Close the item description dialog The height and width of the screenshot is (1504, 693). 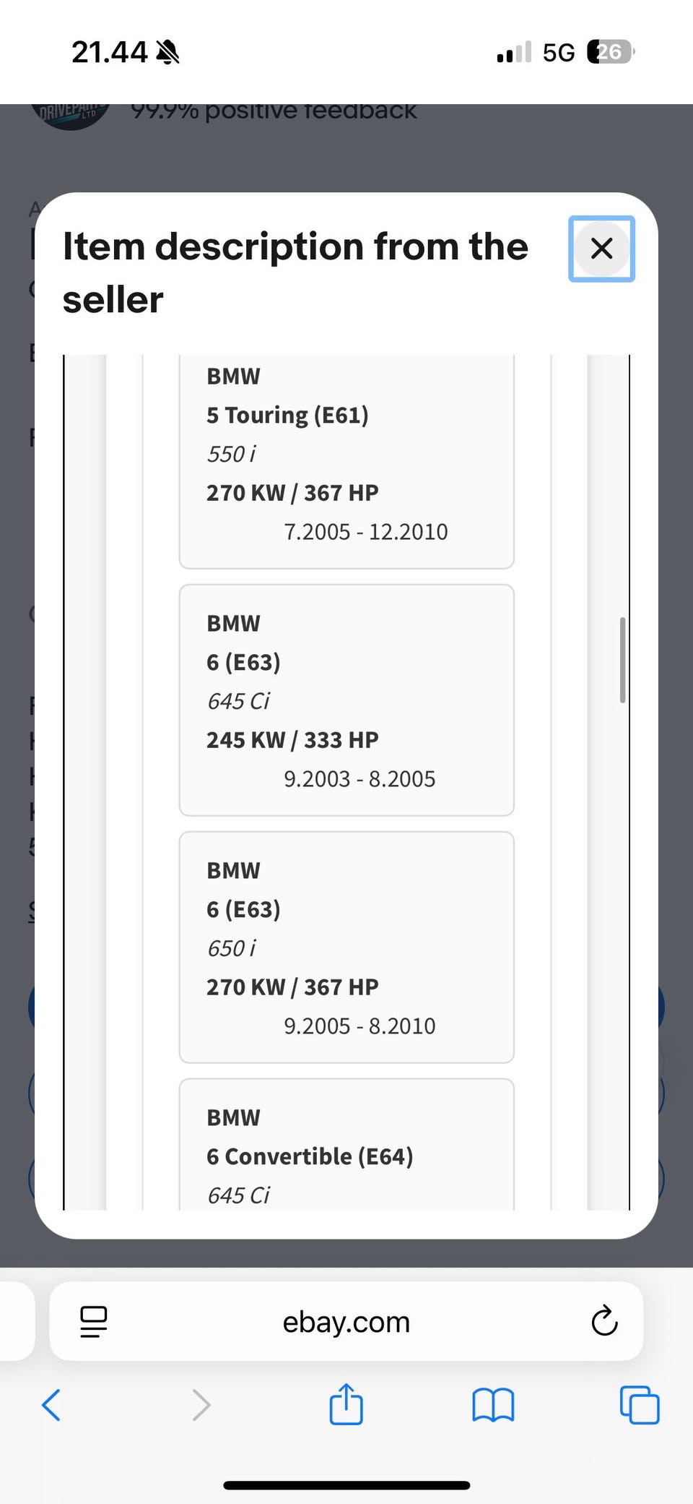[601, 249]
